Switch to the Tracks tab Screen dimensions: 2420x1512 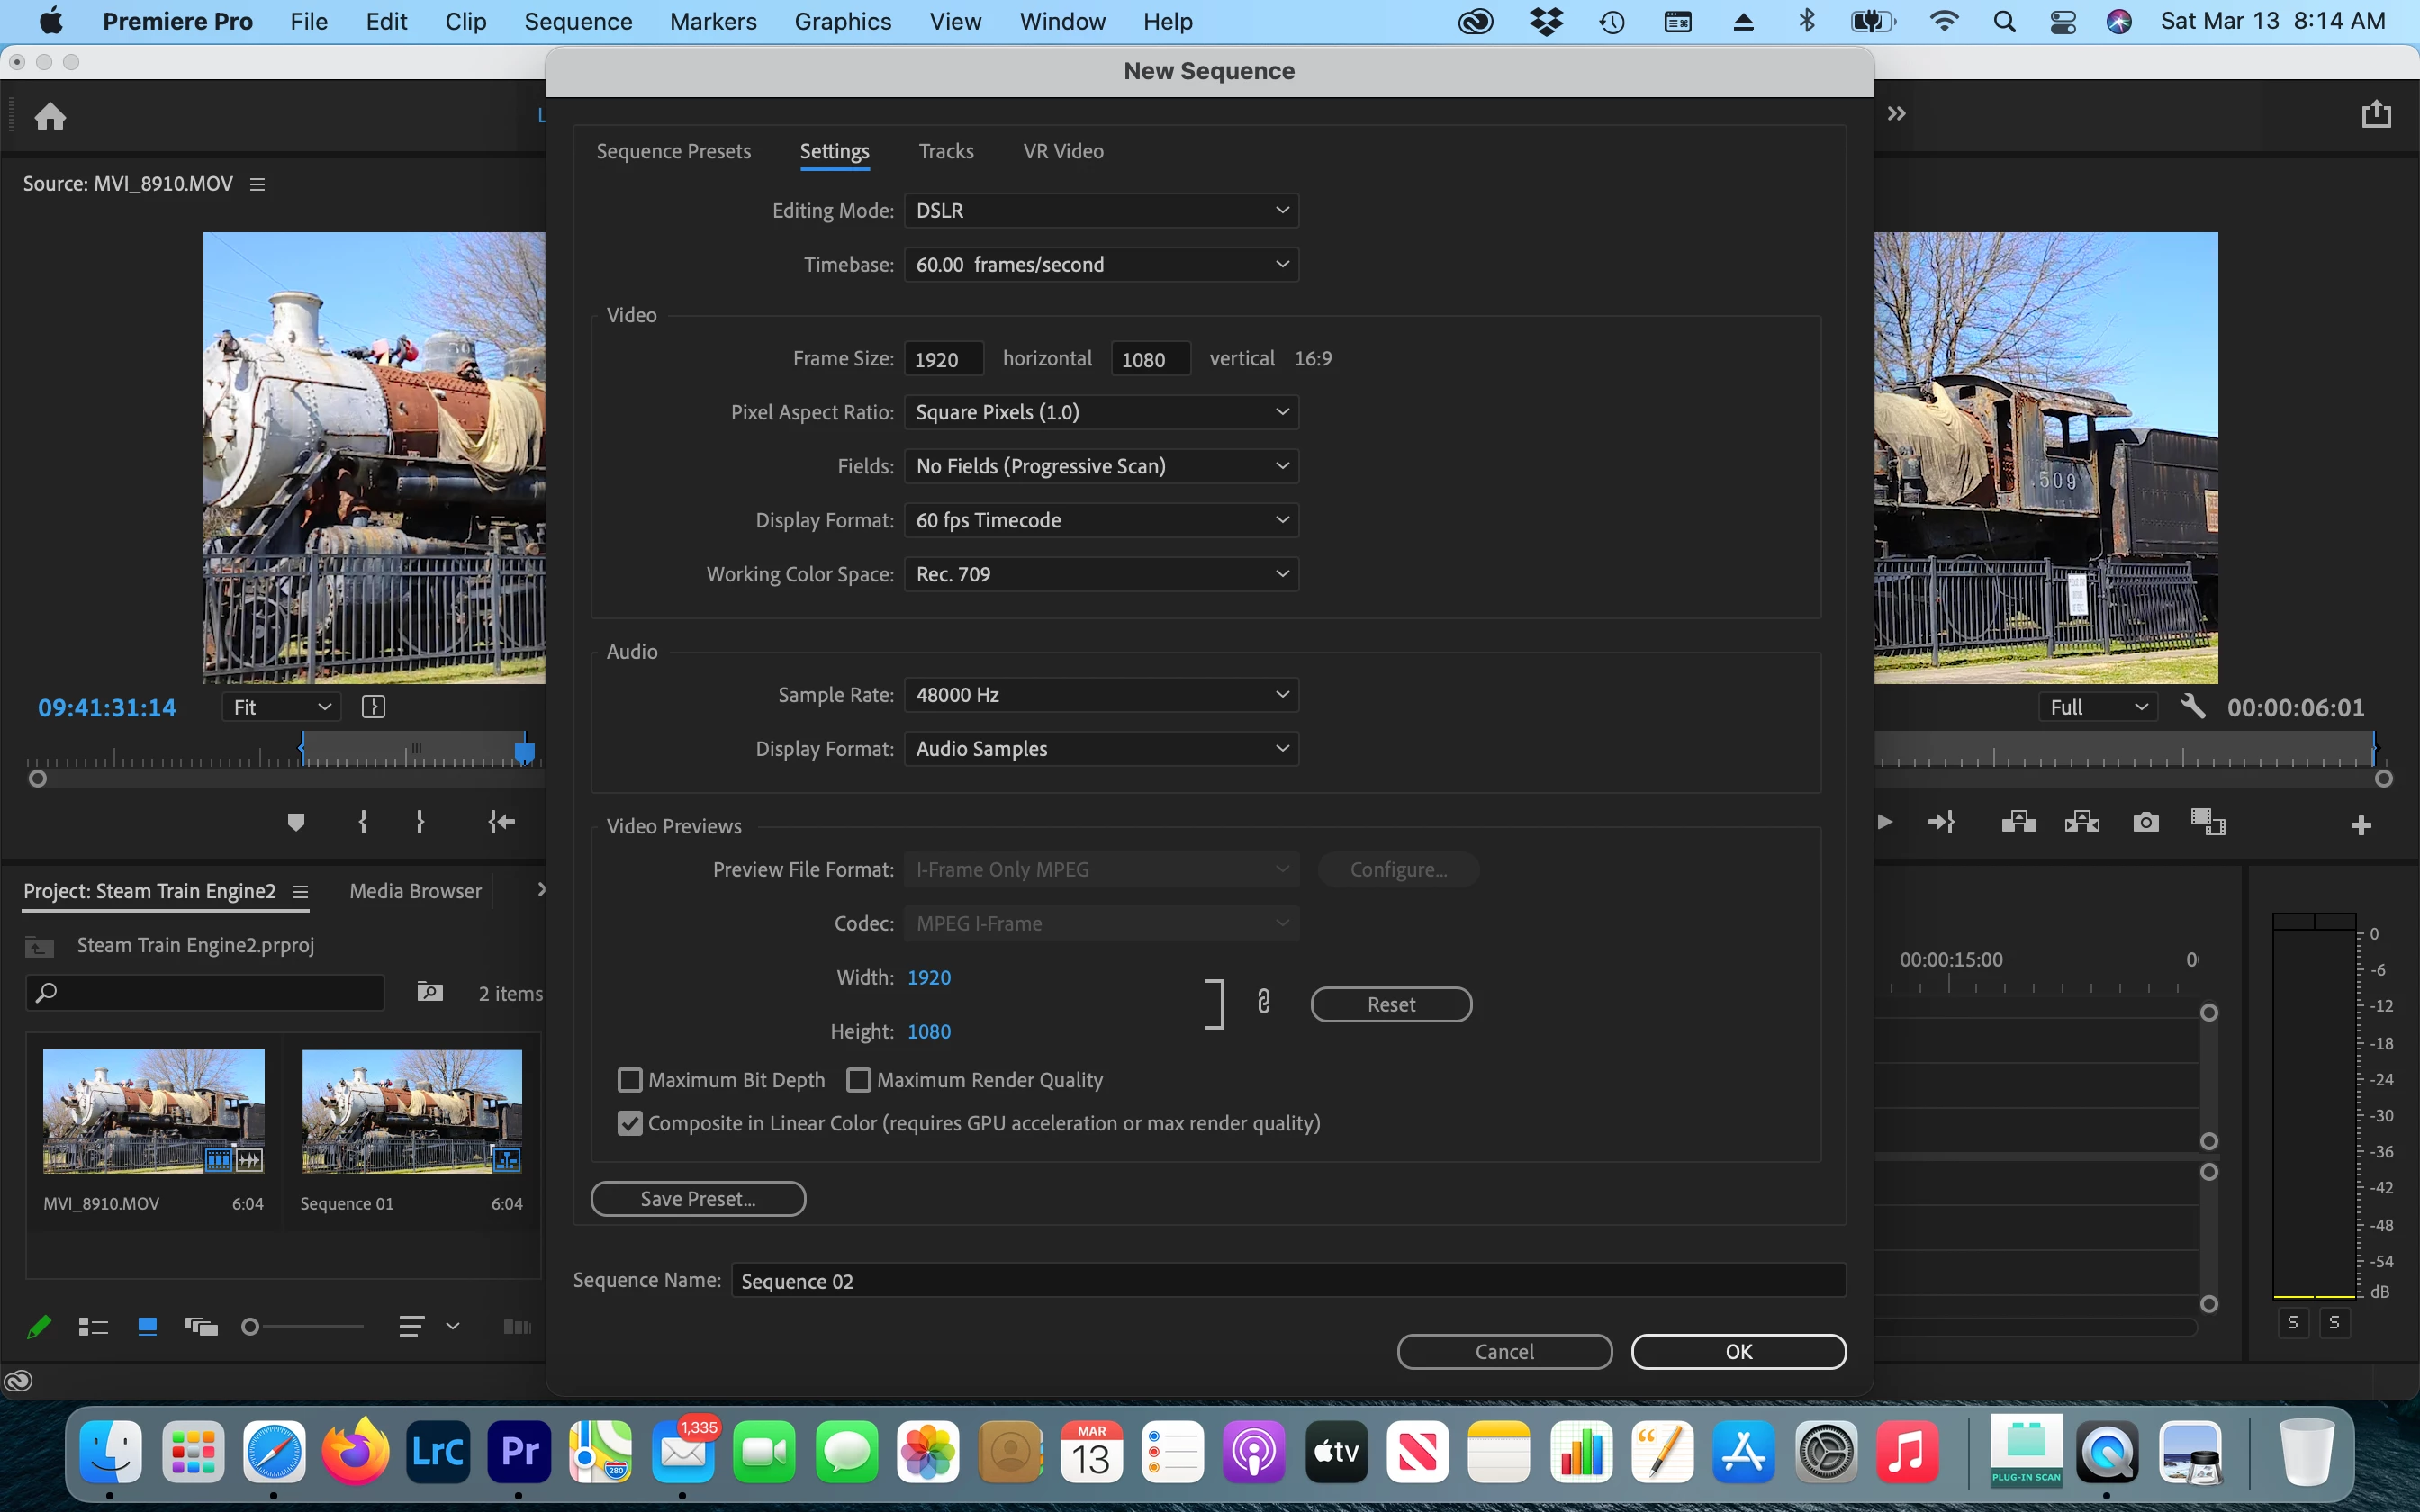(945, 151)
